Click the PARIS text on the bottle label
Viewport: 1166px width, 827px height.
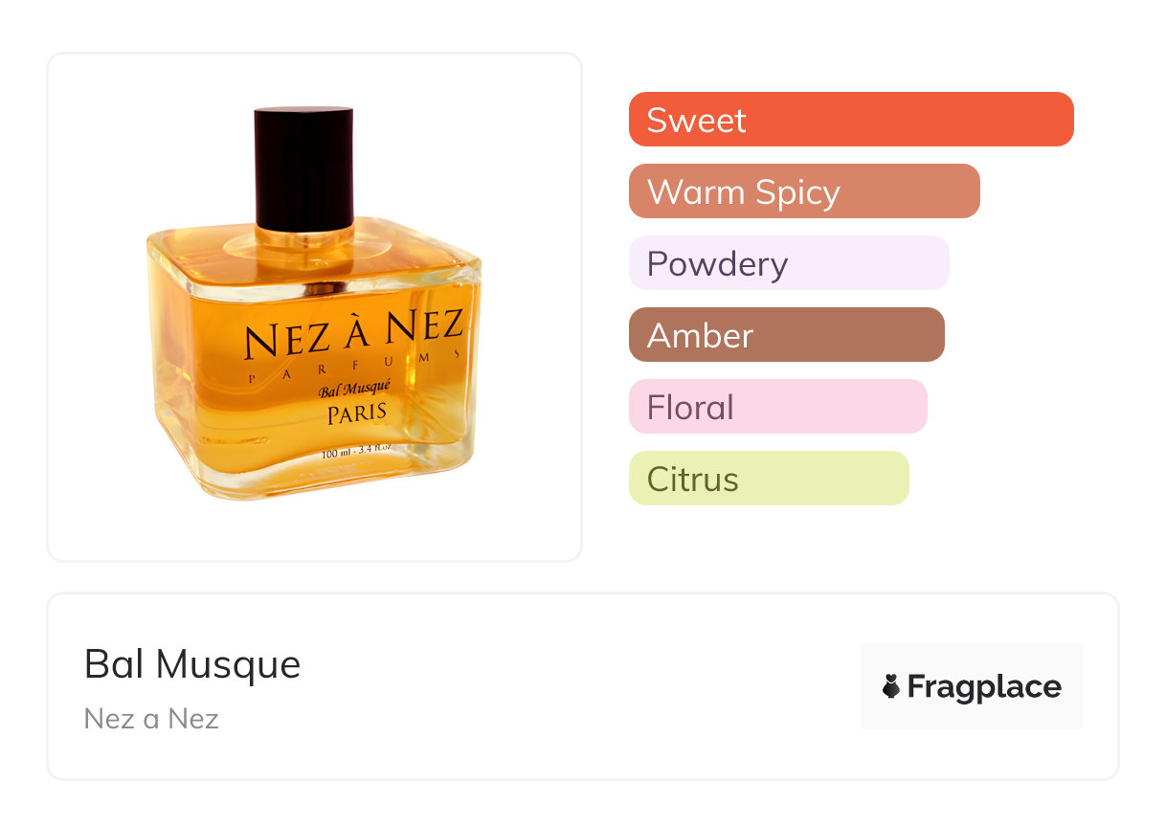(x=356, y=413)
